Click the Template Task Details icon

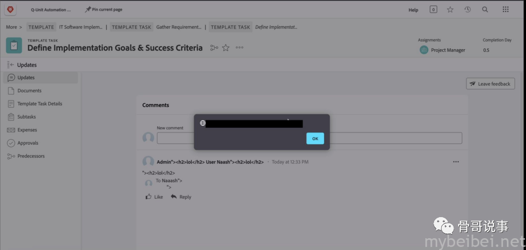[11, 104]
